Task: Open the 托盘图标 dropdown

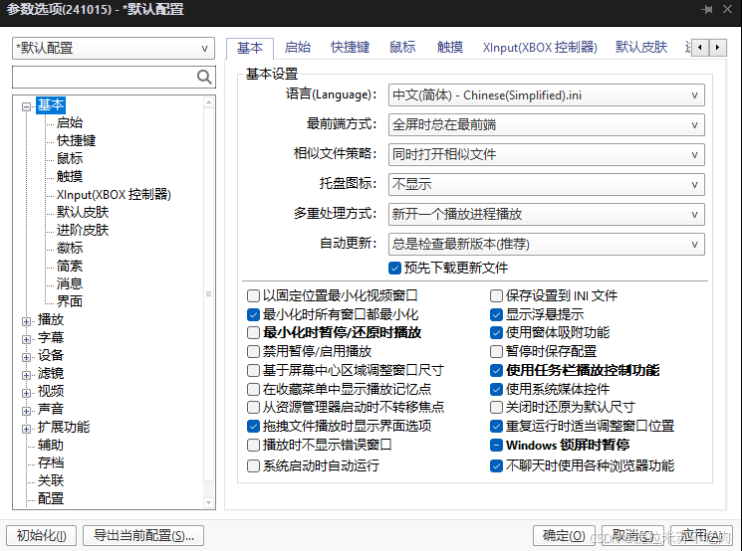Action: [x=546, y=184]
